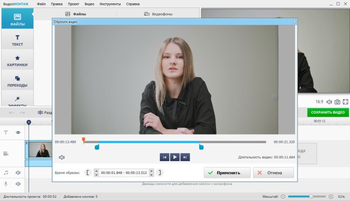Close the Обрезать видео dialog
Image resolution: width=350 pixels, height=201 pixels.
coord(295,22)
